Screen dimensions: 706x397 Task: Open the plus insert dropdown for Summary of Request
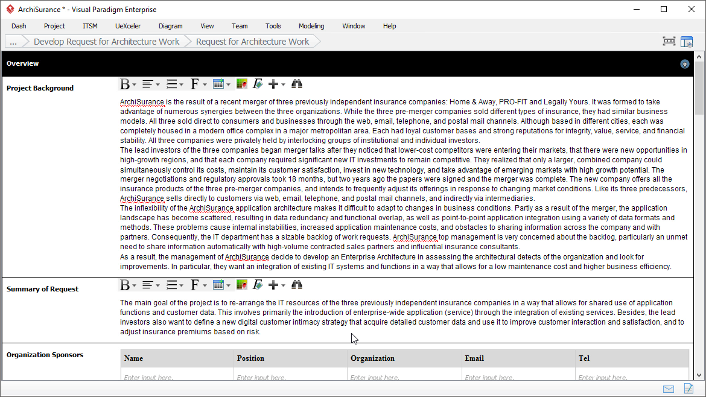point(283,285)
